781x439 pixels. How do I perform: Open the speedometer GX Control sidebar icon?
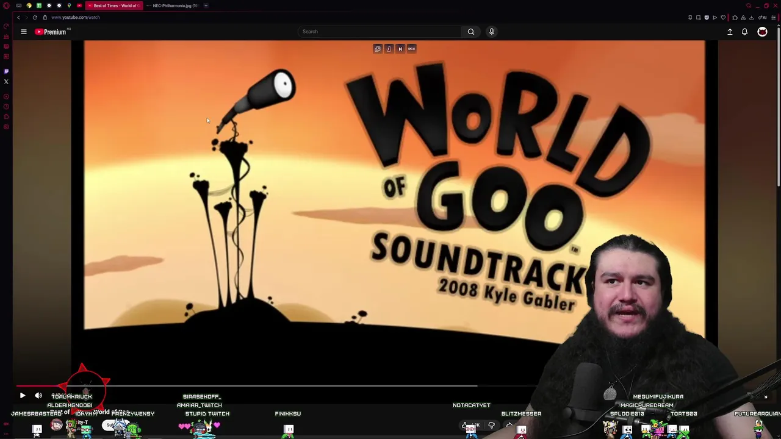(x=6, y=26)
